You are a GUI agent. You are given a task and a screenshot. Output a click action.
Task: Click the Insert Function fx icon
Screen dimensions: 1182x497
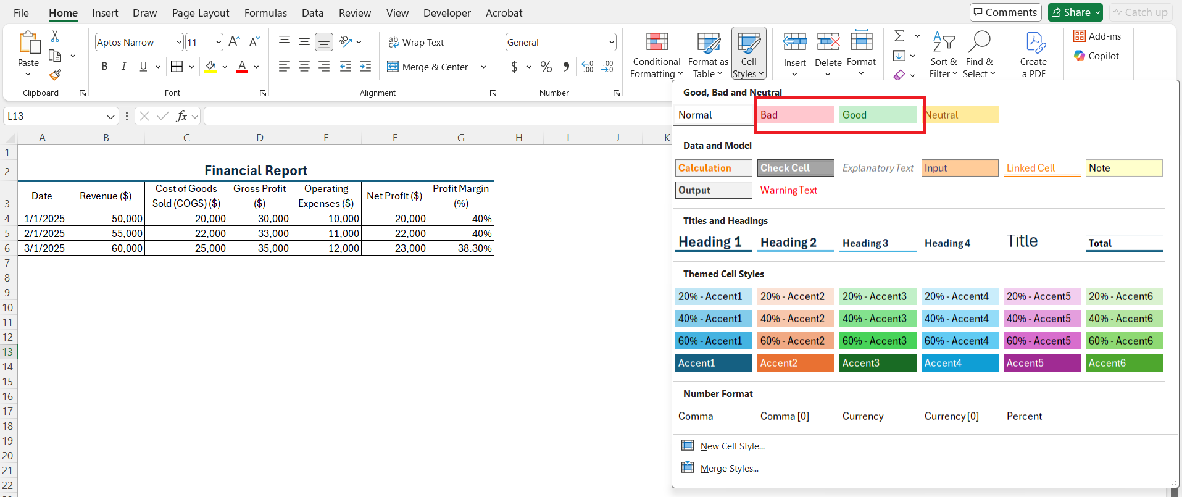(181, 116)
